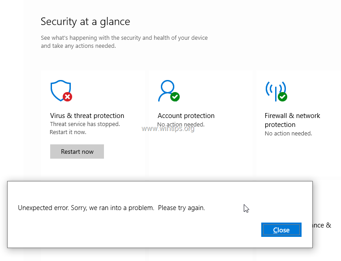Select the Account protection heading
This screenshot has height=261, width=341.
point(186,116)
